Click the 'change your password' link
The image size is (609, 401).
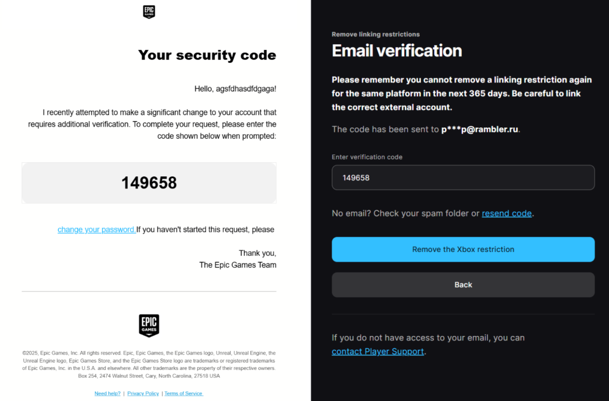point(96,229)
